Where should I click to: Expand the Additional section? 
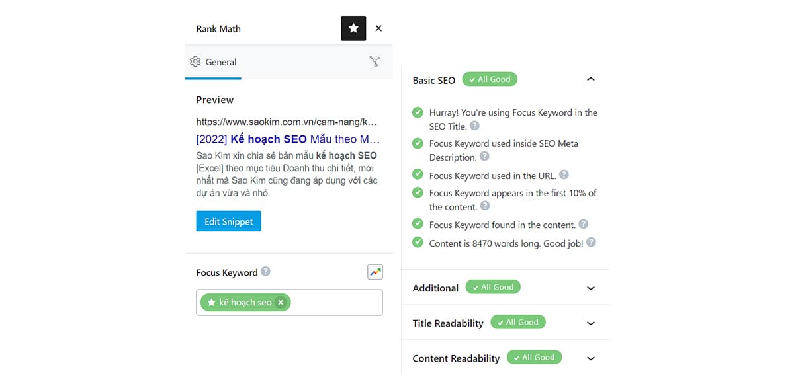pos(590,288)
